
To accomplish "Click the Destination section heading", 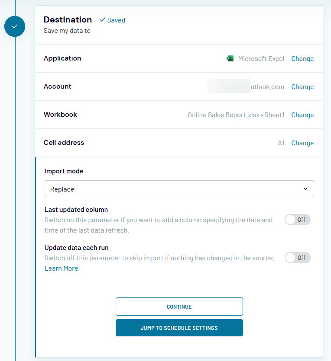I will pyautogui.click(x=68, y=19).
